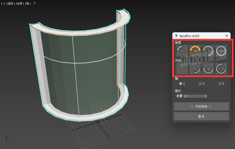Click the viewport filter funnel icon
The image size is (235, 149).
(x=34, y=3)
